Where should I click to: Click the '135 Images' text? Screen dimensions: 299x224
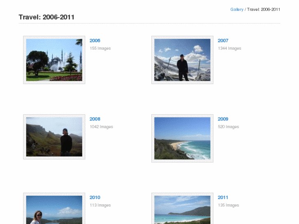228,206
